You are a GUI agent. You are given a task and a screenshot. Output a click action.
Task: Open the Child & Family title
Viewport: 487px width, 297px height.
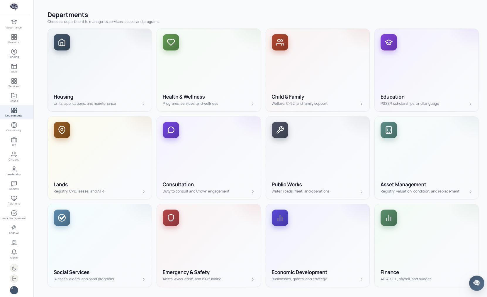coord(288,97)
